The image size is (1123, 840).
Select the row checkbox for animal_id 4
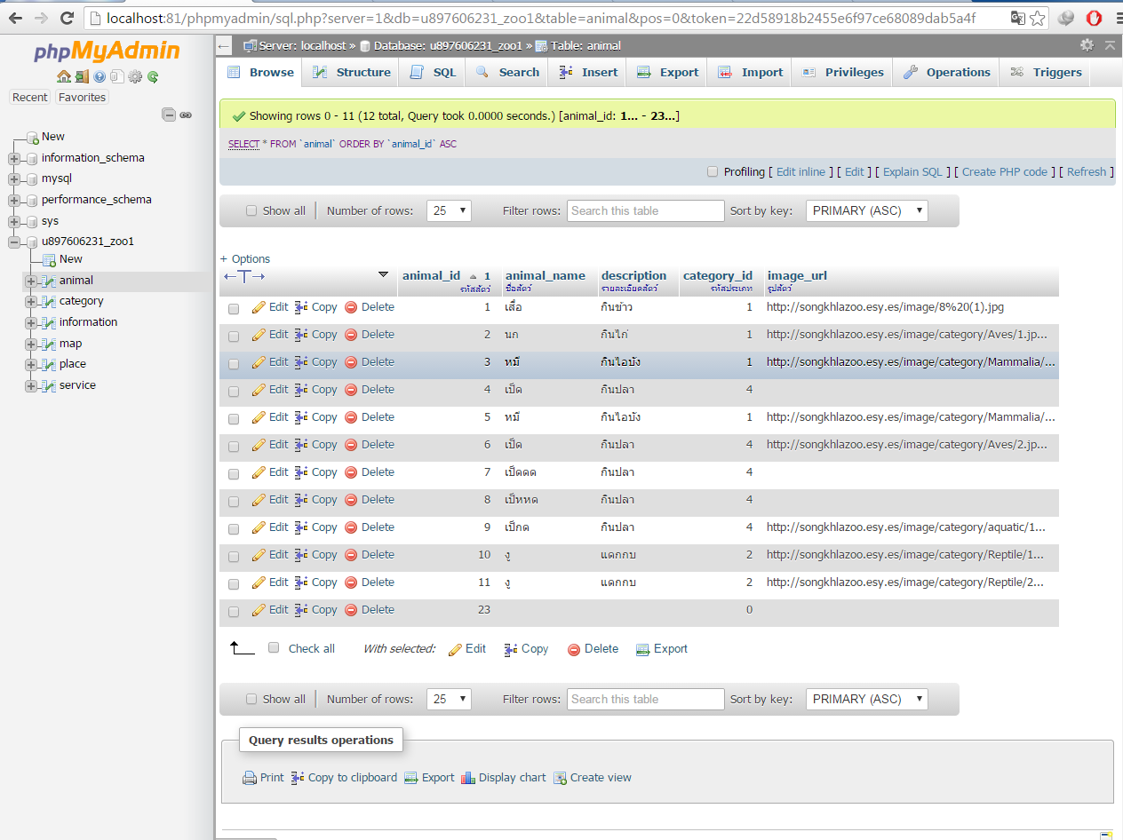point(234,391)
